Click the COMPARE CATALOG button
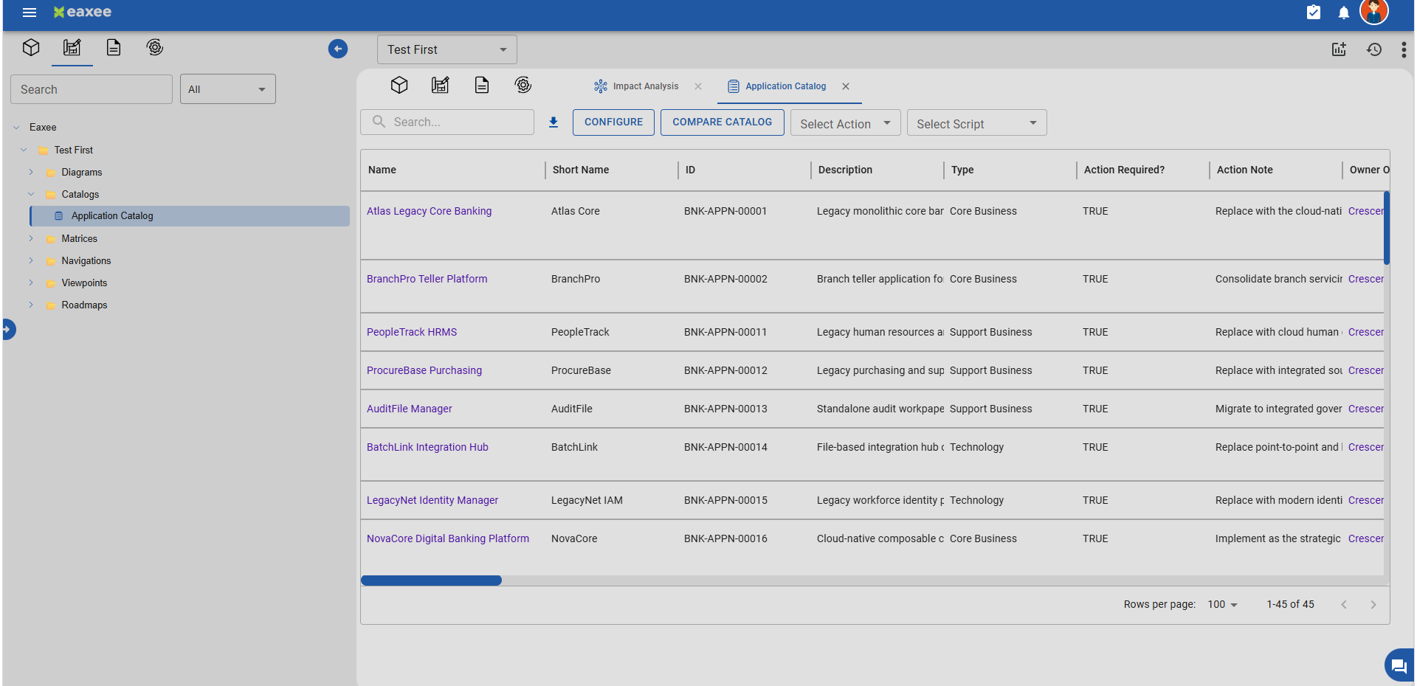The image size is (1417, 686). pyautogui.click(x=722, y=122)
